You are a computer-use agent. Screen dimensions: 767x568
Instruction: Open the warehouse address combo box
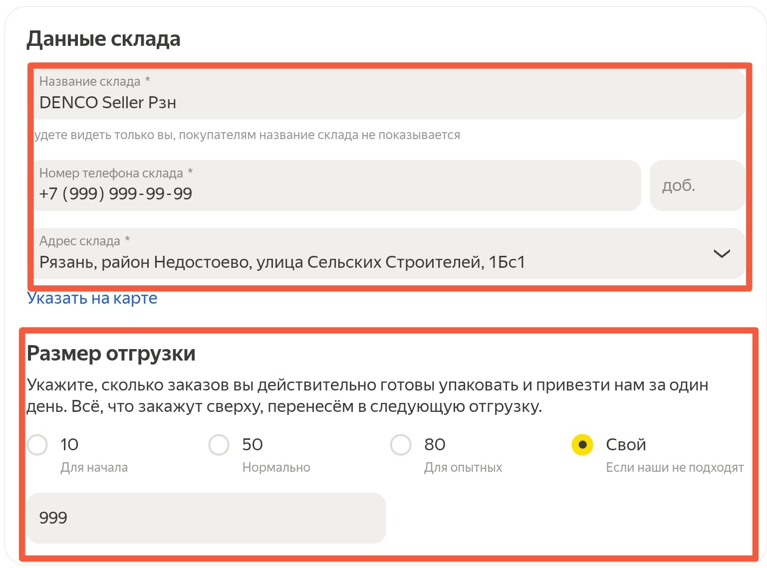pos(349,254)
